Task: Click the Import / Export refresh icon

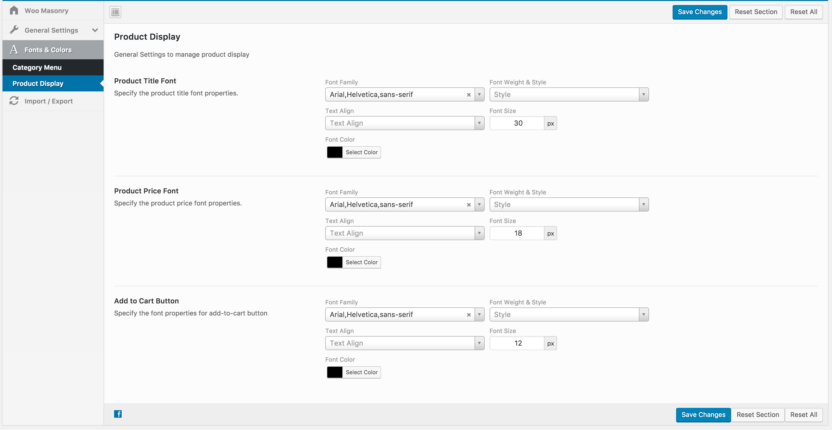Action: coord(14,101)
